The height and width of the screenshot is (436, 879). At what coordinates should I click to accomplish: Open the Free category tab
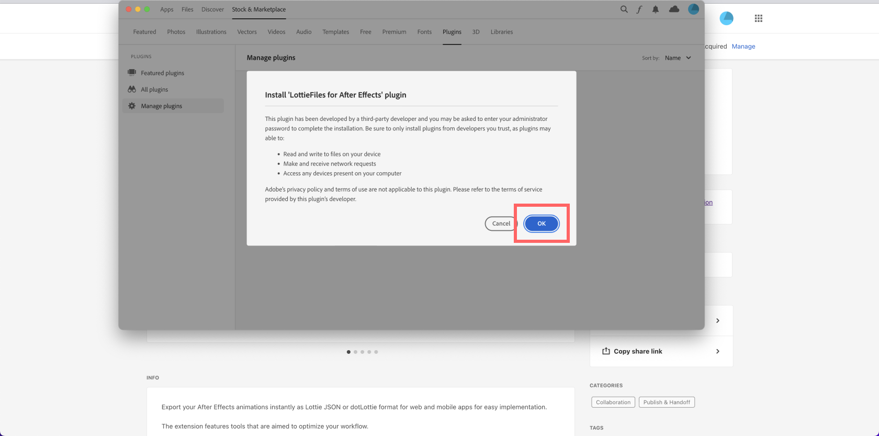click(x=366, y=32)
